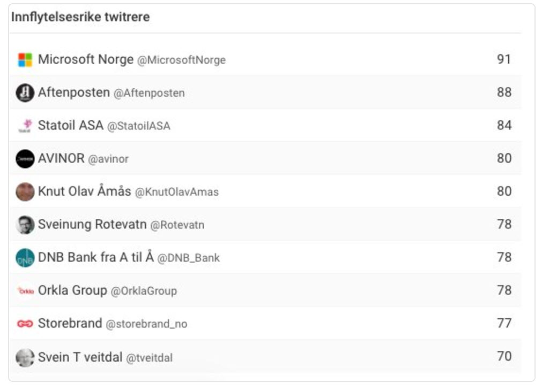Open the @Aftenposten Twitter handle
The image size is (542, 391).
coord(149,93)
